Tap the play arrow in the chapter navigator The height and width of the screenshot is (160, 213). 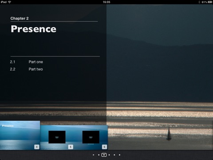point(94,155)
